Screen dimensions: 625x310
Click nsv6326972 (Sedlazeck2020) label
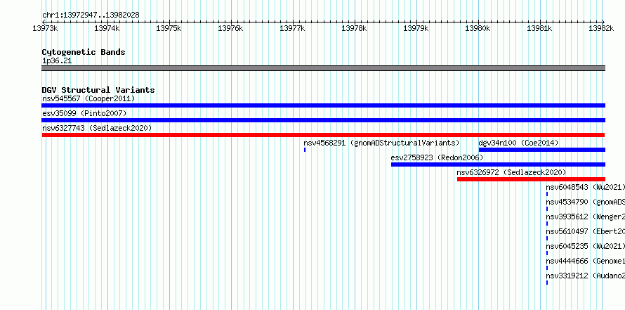point(511,172)
